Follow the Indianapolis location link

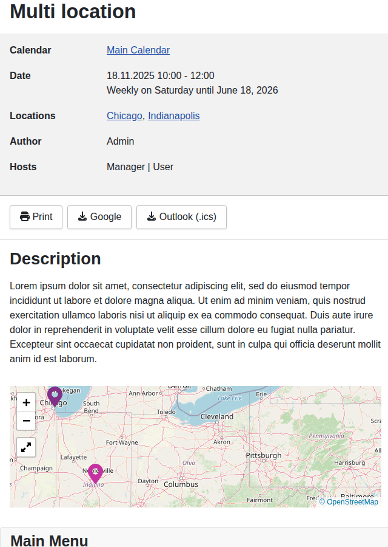point(173,116)
